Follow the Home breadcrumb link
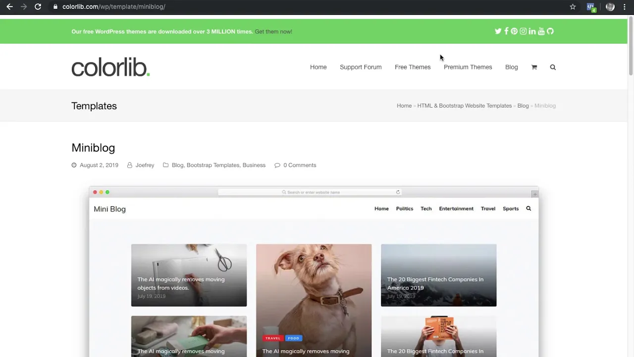The width and height of the screenshot is (634, 357). [x=404, y=106]
